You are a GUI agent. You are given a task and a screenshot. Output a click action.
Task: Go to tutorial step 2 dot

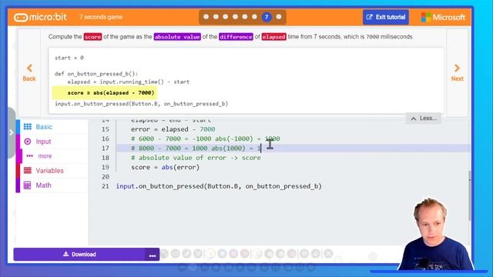(x=216, y=17)
